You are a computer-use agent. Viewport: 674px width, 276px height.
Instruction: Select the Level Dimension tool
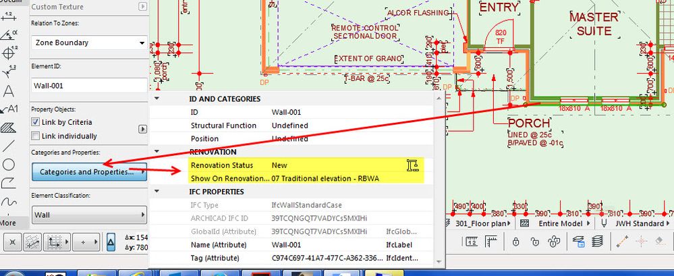coord(9,53)
